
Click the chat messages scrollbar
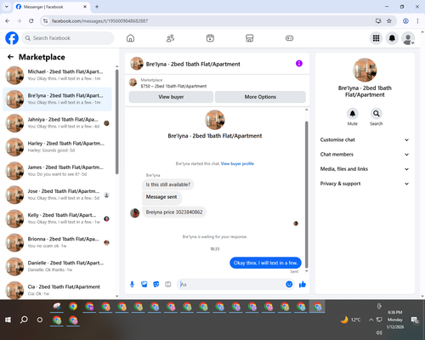pos(306,195)
